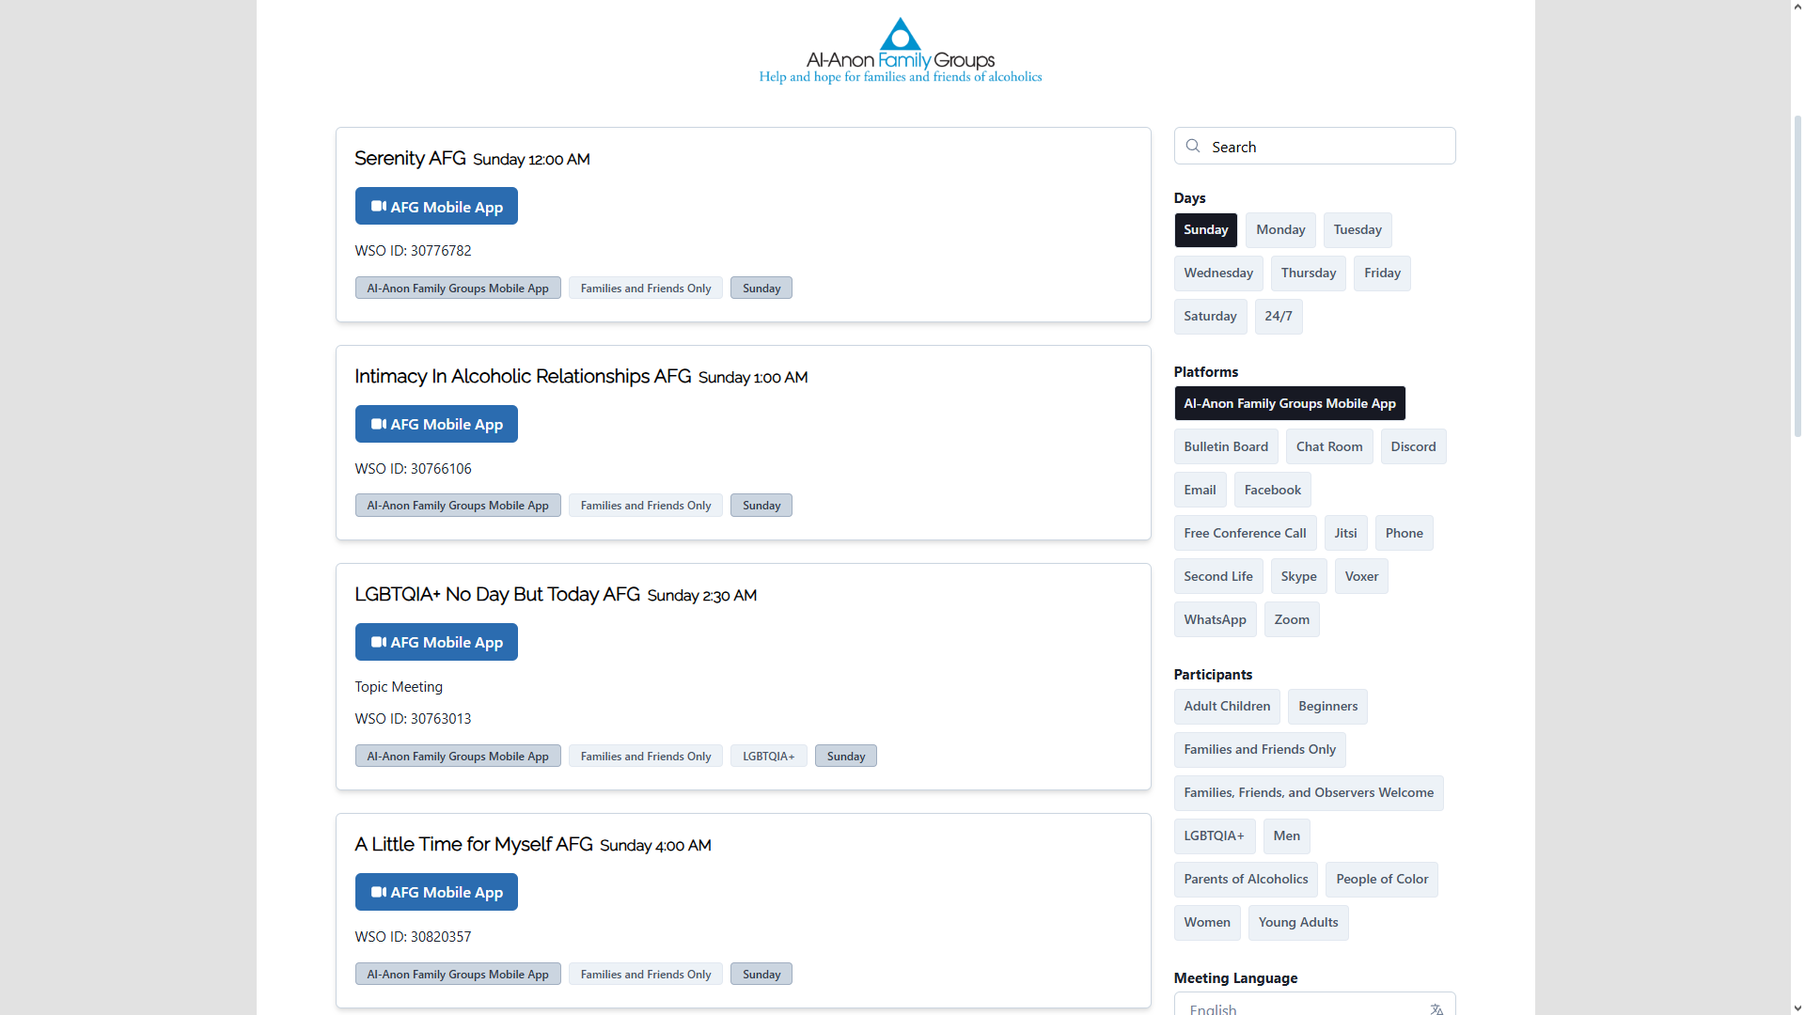Image resolution: width=1805 pixels, height=1015 pixels.
Task: Click LGBTQIA+ tag on No Day But Today card
Action: point(768,756)
